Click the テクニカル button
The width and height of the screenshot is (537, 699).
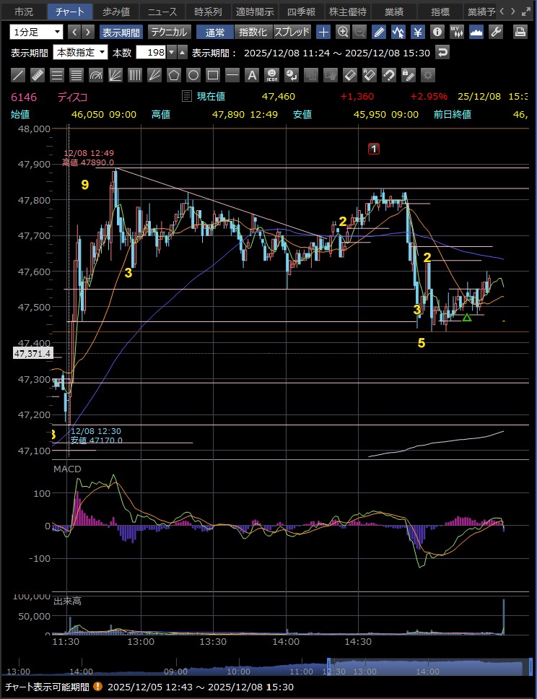(170, 32)
